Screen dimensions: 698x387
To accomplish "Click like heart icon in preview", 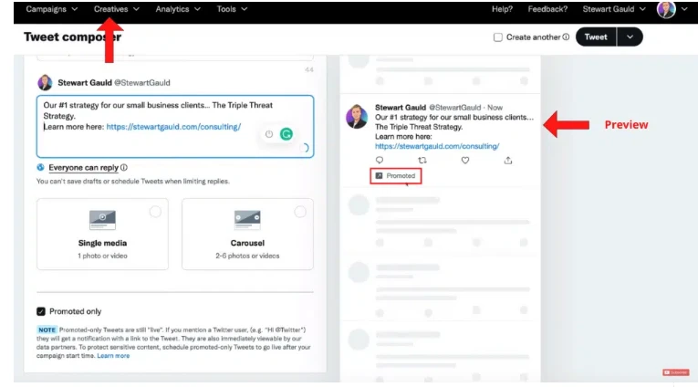I will [x=465, y=161].
